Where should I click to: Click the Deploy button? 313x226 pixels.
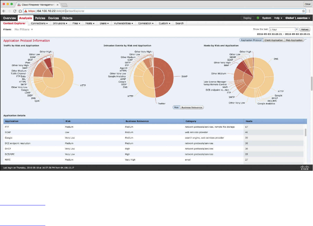click(247, 18)
